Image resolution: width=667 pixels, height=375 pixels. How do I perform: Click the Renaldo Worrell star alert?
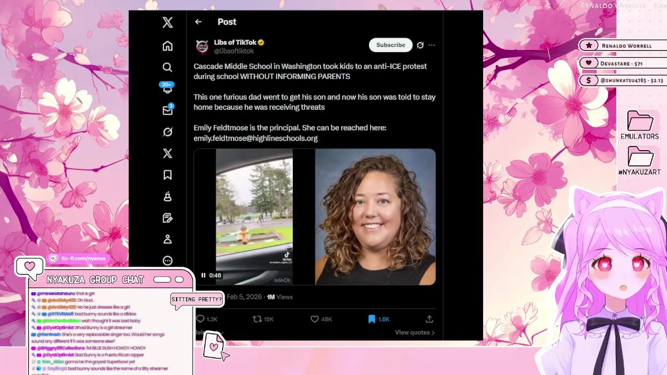tap(623, 46)
